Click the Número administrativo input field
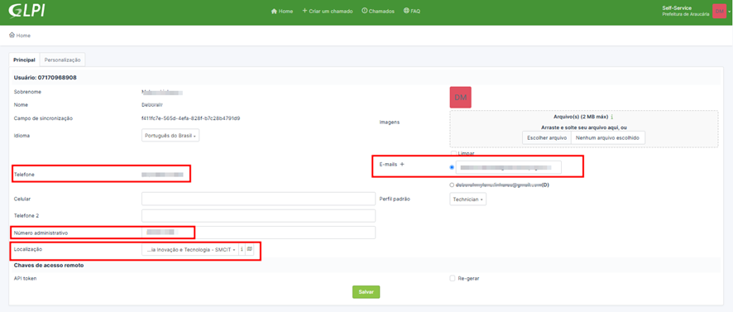Image resolution: width=733 pixels, height=312 pixels. click(x=258, y=233)
